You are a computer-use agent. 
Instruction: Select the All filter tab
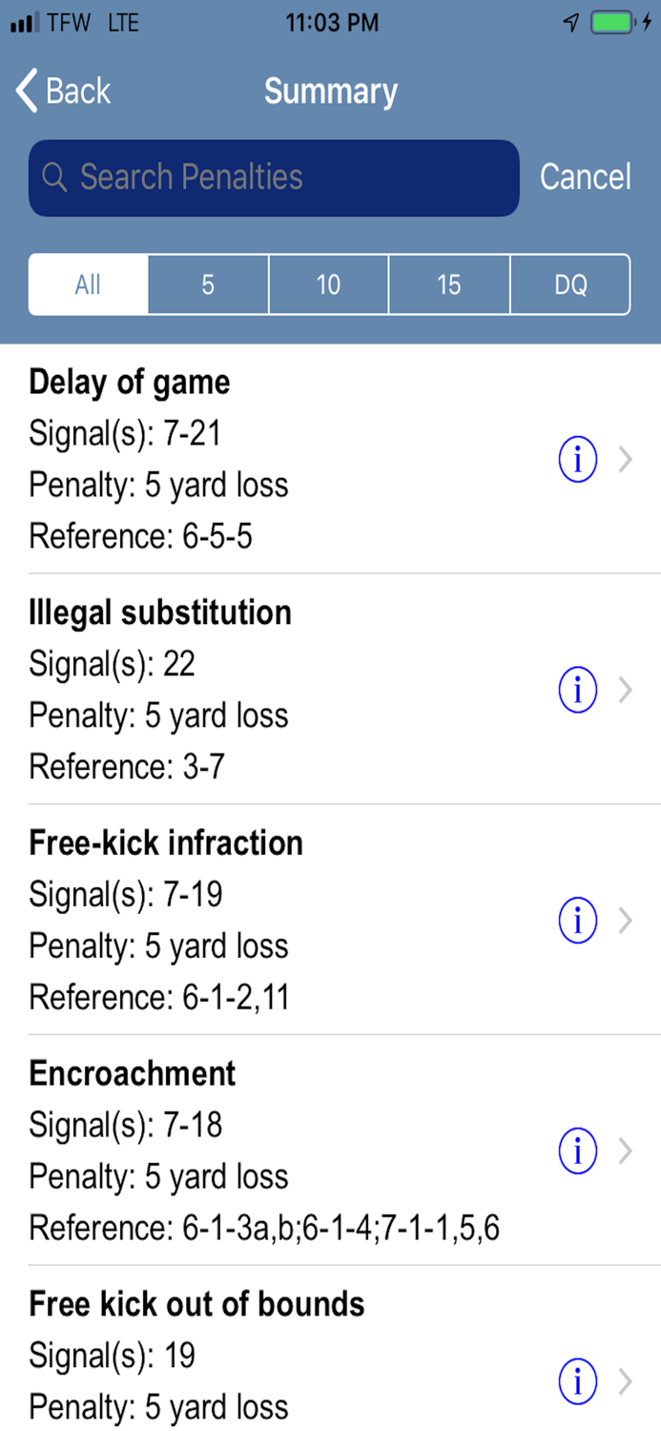tap(87, 283)
